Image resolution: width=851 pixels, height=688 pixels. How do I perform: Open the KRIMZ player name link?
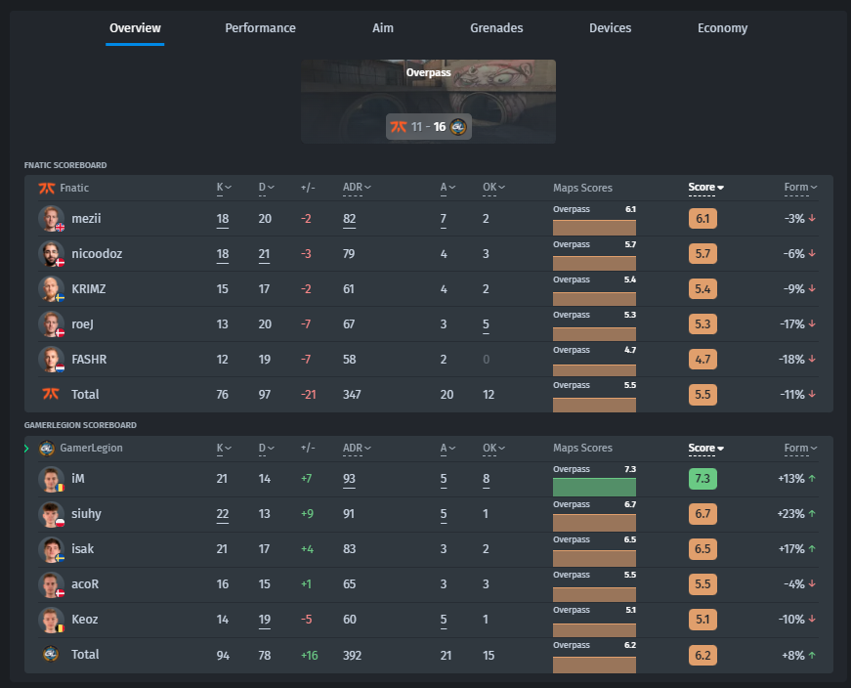click(x=89, y=289)
